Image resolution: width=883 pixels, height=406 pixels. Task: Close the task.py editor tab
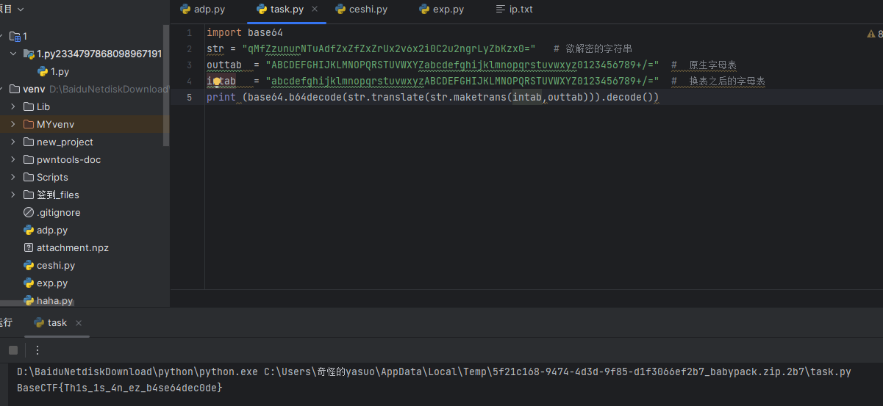[315, 10]
